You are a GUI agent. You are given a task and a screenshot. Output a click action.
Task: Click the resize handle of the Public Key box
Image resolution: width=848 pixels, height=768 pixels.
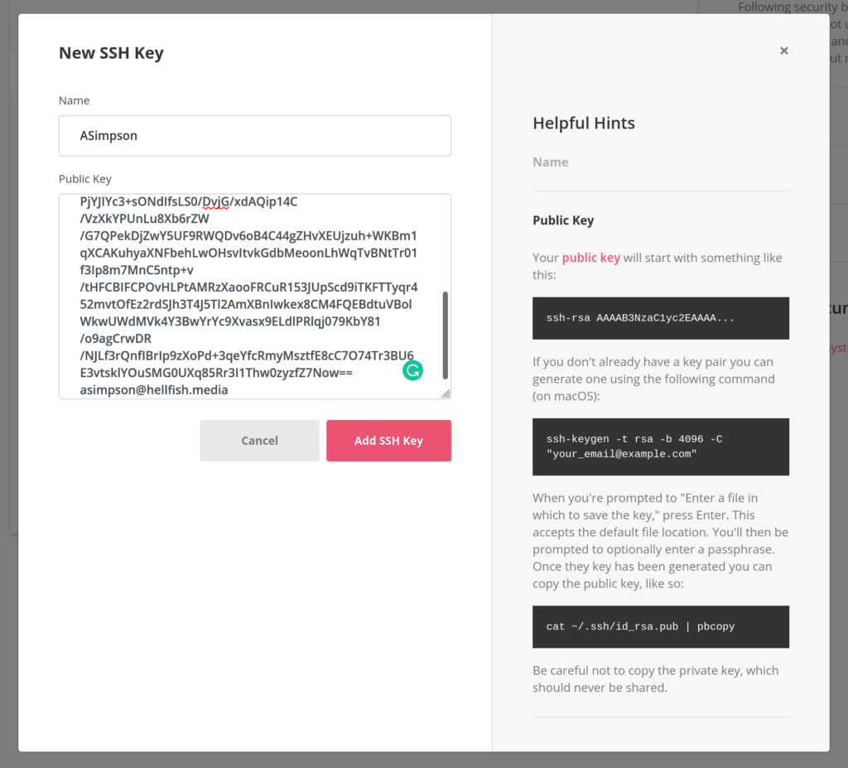click(x=447, y=394)
